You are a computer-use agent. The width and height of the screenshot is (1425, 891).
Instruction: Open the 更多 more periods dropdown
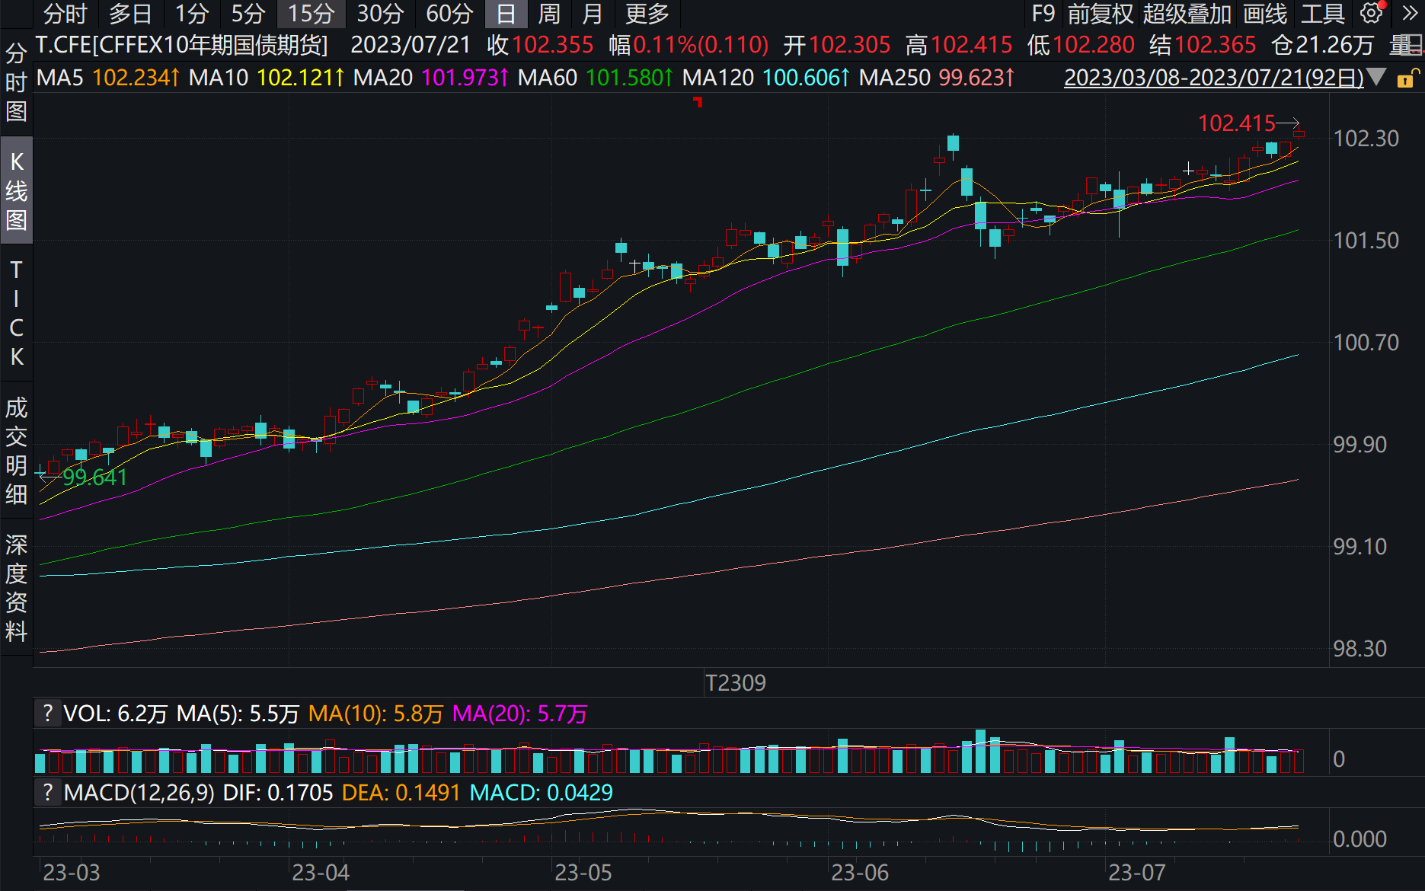pyautogui.click(x=647, y=14)
